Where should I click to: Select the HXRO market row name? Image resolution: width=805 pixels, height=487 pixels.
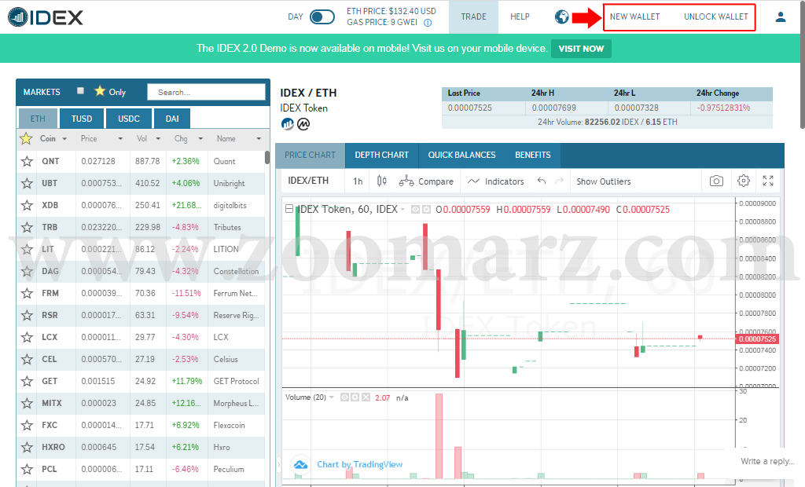222,447
